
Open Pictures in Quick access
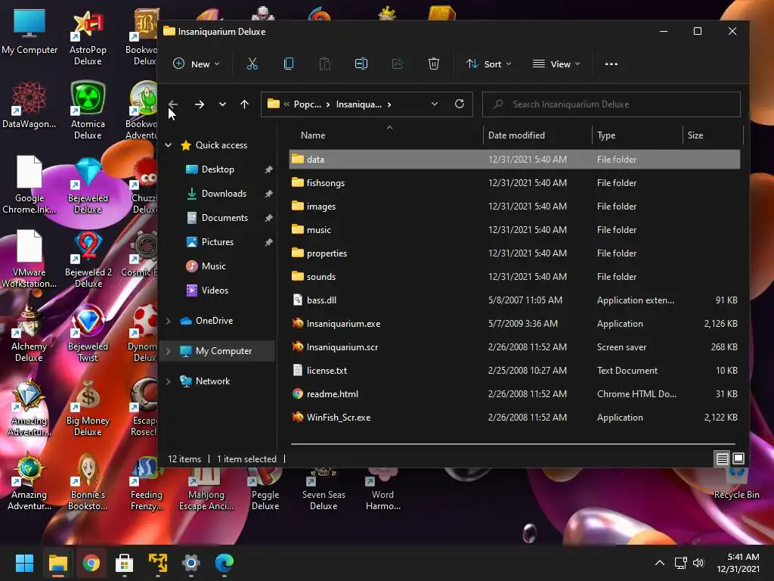click(x=217, y=241)
